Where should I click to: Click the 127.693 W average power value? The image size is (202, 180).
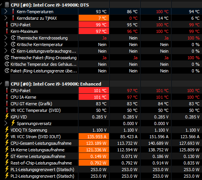pos(189,143)
